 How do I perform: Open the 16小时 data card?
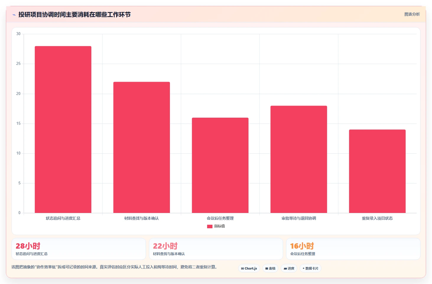(353, 249)
